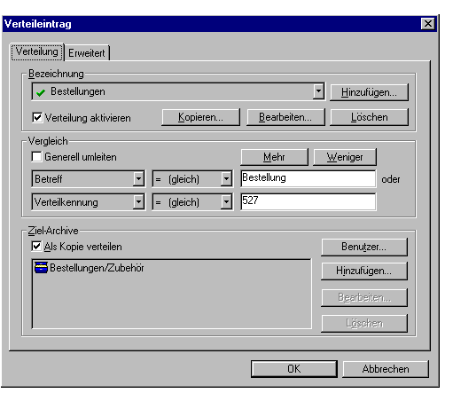Click the Mehr button
This screenshot has height=401, width=453.
pos(274,157)
